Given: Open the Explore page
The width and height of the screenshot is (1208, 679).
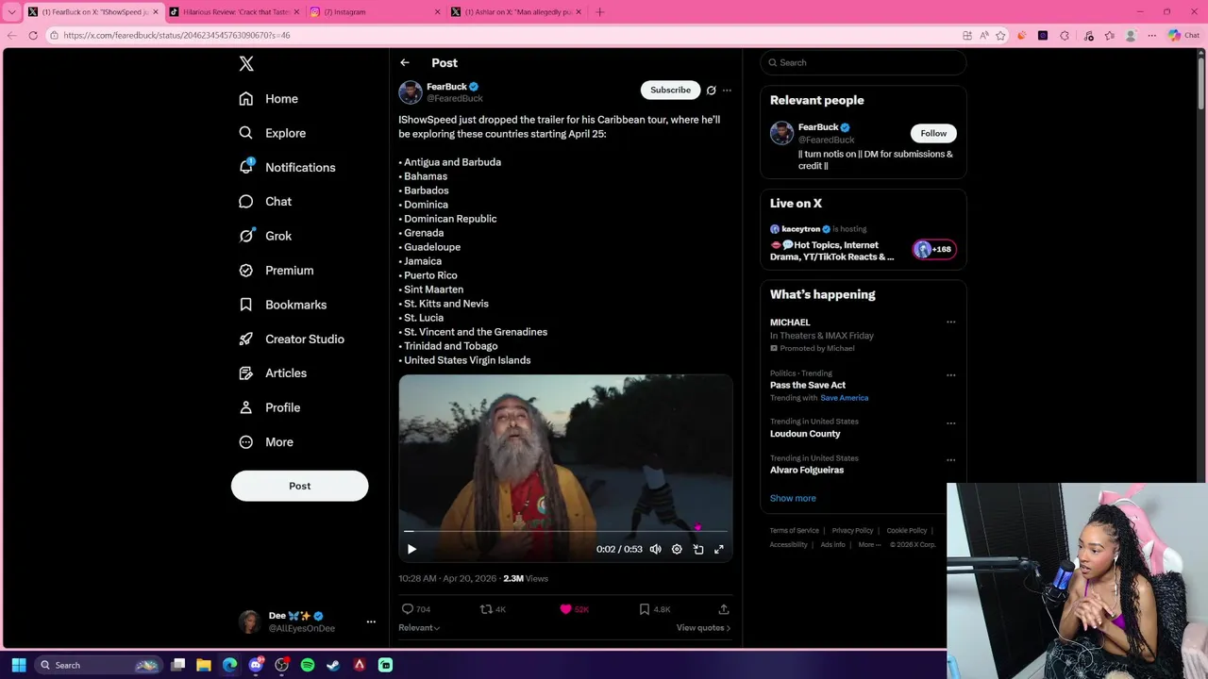Looking at the screenshot, I should click(273, 133).
